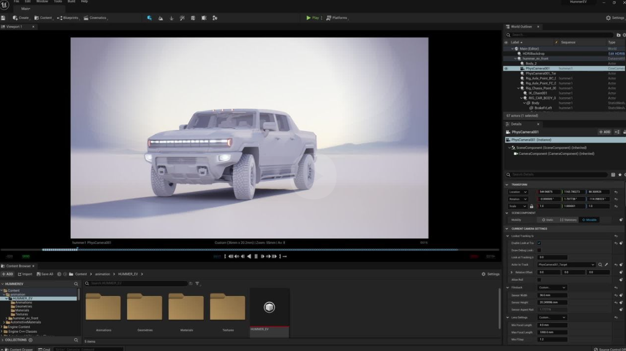This screenshot has height=351, width=626.
Task: Click add collection plus icon
Action: [31, 340]
